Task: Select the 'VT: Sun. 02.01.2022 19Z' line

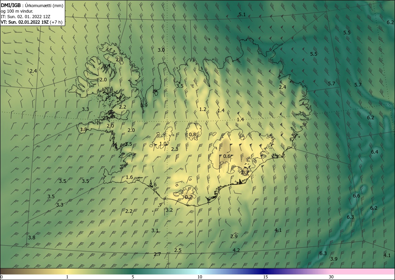Action: pyautogui.click(x=24, y=22)
